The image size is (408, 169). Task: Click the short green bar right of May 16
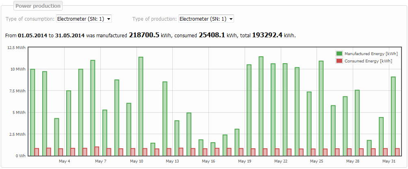point(213,149)
